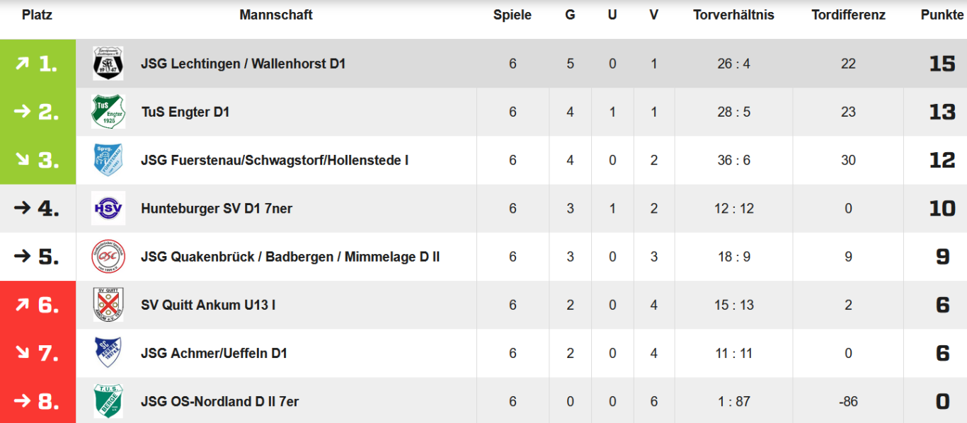Open the TuS Engter green club logo
This screenshot has height=423, width=967.
pyautogui.click(x=108, y=112)
